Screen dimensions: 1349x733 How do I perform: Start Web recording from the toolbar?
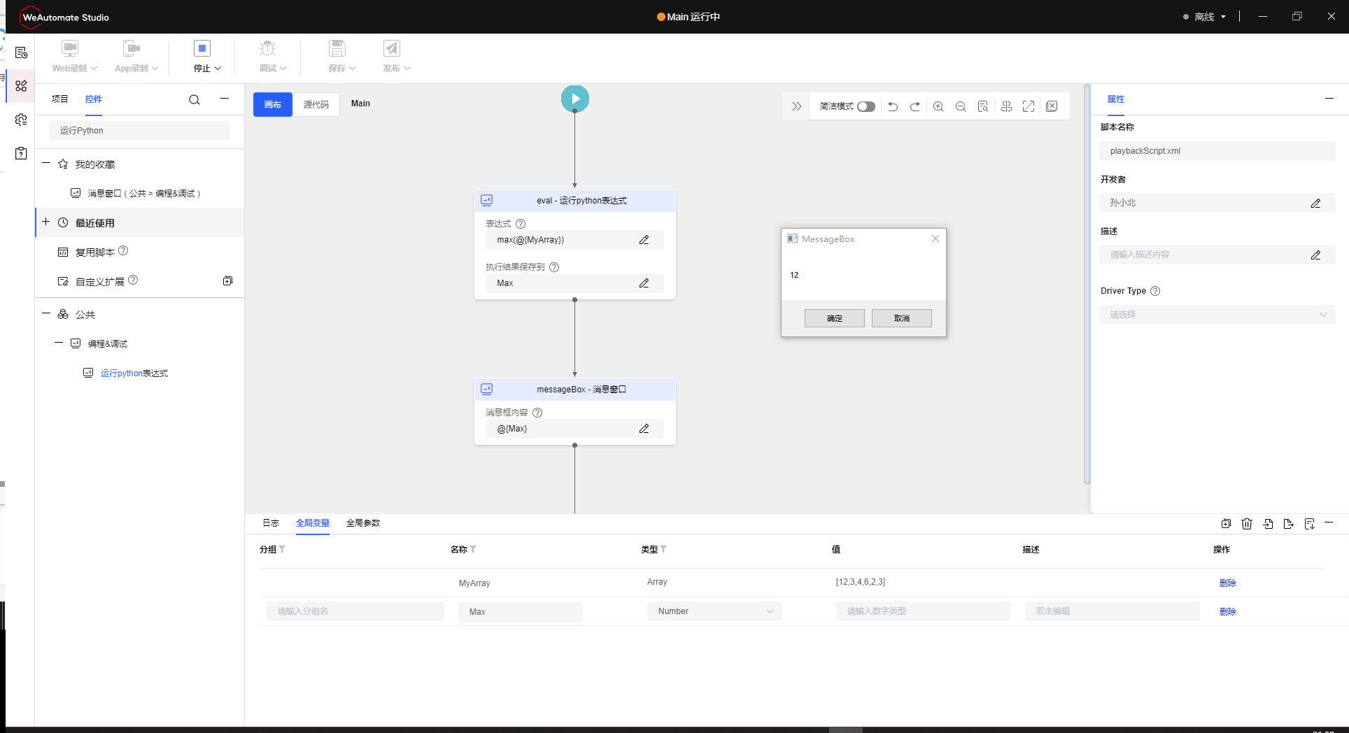[x=73, y=56]
